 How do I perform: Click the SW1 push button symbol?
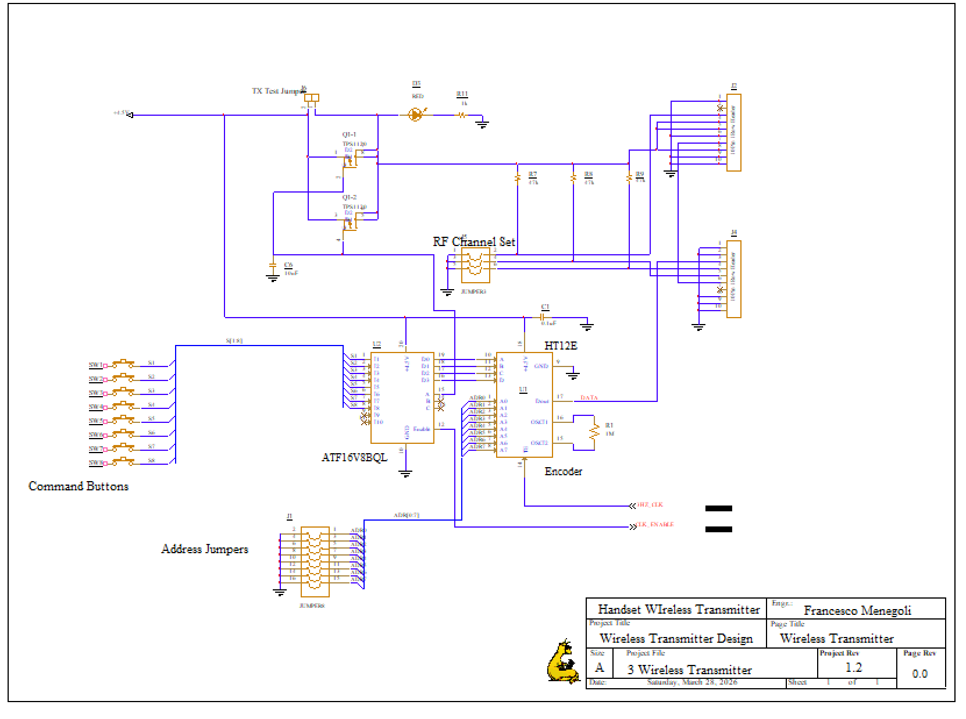pos(123,365)
